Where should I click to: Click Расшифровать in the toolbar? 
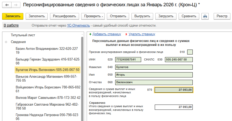(64, 16)
